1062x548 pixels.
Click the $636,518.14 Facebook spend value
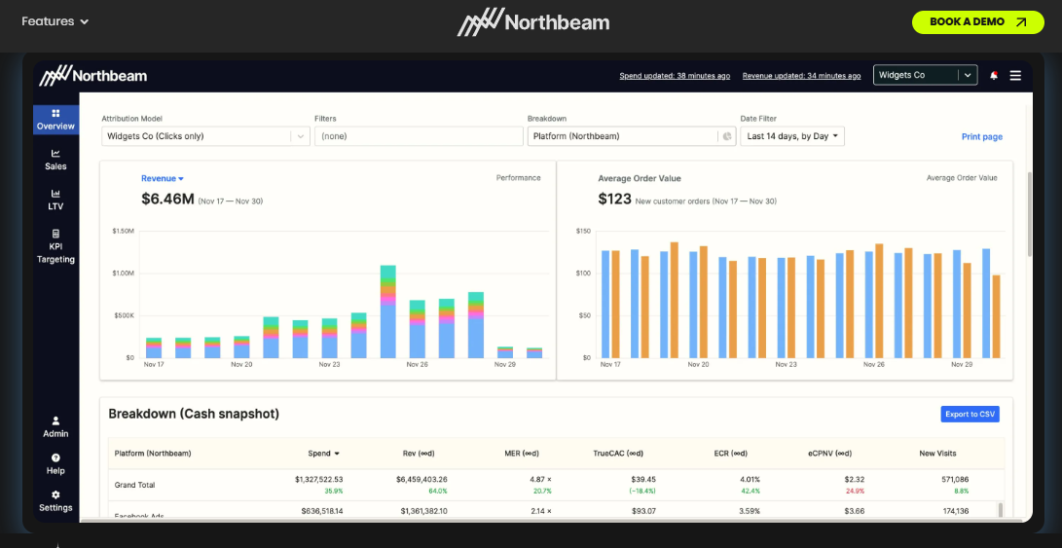coord(322,511)
